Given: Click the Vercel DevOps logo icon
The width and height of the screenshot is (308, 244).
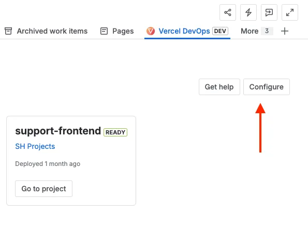Looking at the screenshot, I should [151, 31].
